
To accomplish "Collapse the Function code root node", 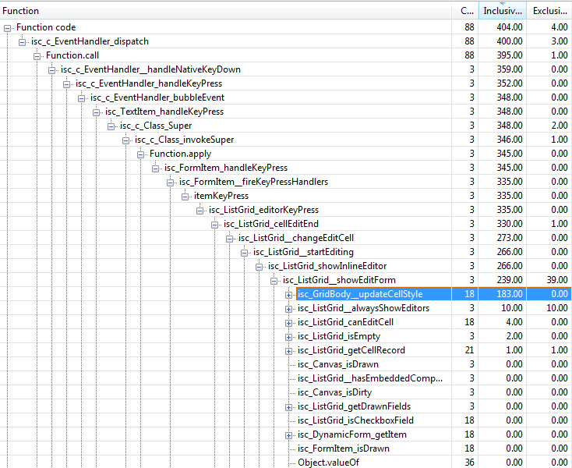I will click(8, 27).
